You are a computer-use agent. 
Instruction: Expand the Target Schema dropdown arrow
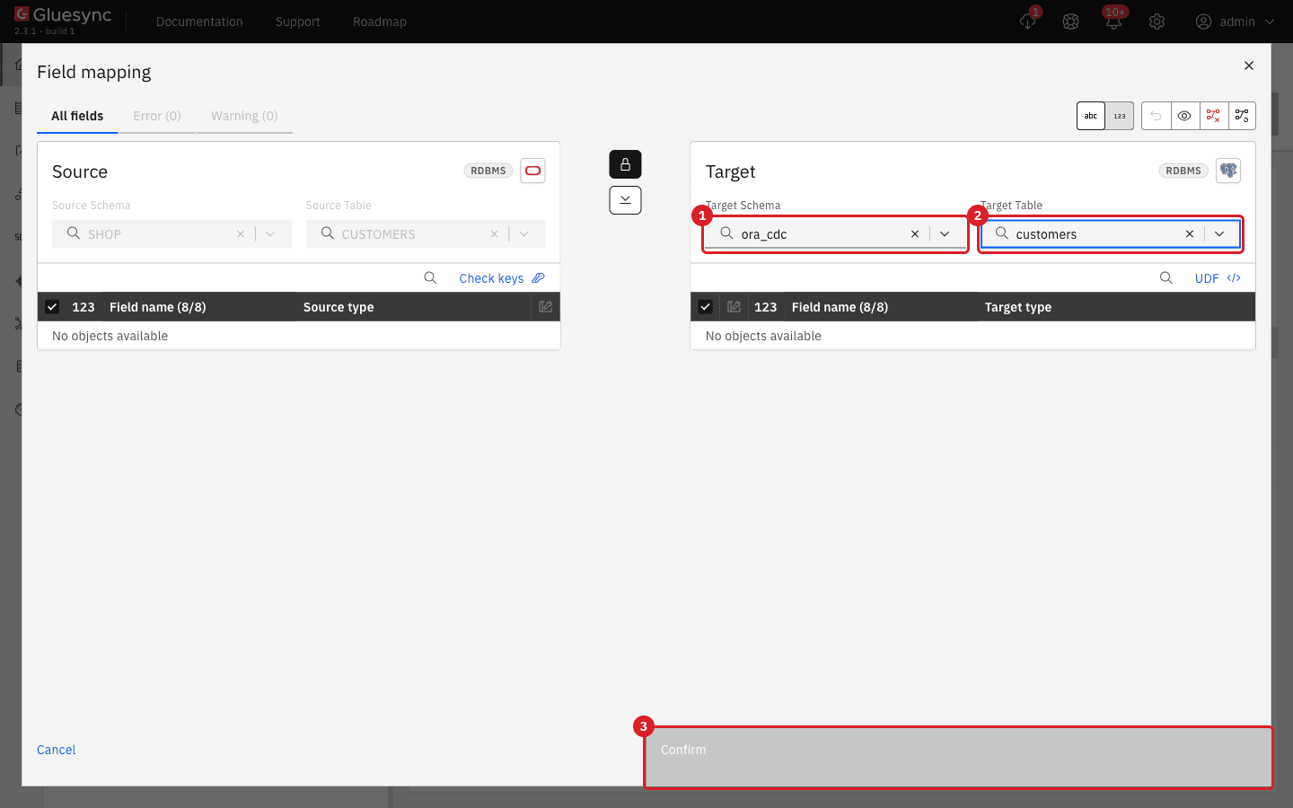point(945,234)
